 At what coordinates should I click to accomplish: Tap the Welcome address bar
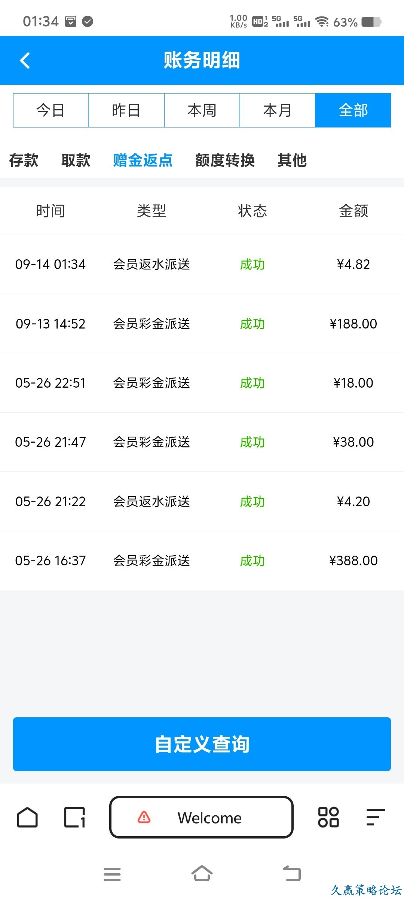[209, 818]
